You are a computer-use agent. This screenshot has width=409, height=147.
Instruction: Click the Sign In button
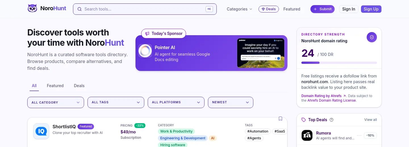349,9
